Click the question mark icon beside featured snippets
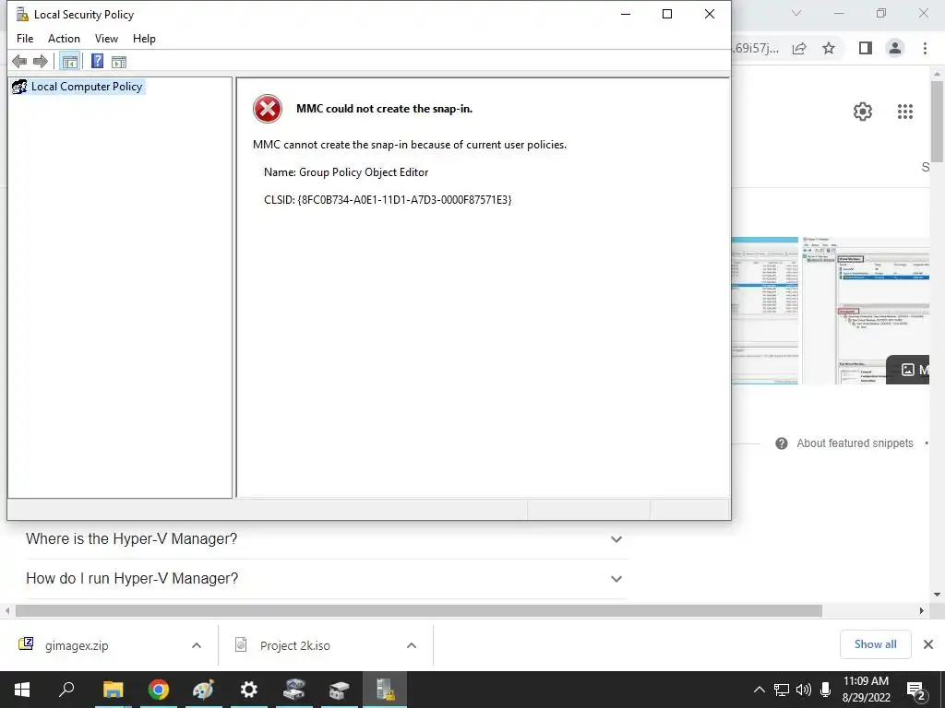Image resolution: width=945 pixels, height=708 pixels. pyautogui.click(x=782, y=443)
